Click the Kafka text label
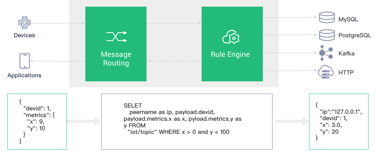The height and width of the screenshot is (163, 377). pyautogui.click(x=346, y=53)
